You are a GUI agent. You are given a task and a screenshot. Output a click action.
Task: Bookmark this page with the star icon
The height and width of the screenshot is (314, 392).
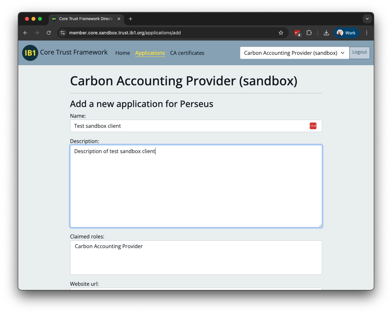coord(281,33)
